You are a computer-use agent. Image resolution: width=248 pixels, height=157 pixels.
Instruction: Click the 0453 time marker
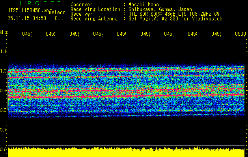click(x=75, y=34)
